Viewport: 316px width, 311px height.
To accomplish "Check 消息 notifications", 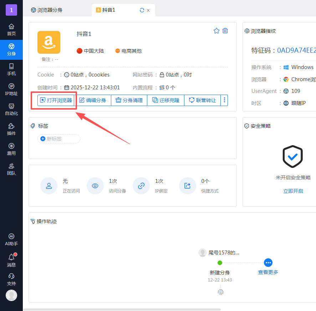I will [11, 260].
